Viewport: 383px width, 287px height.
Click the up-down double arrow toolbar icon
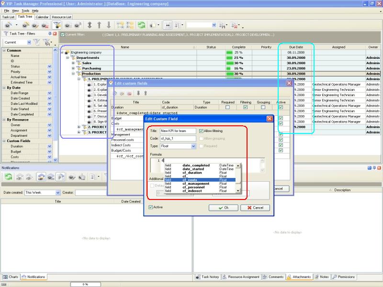(90, 25)
